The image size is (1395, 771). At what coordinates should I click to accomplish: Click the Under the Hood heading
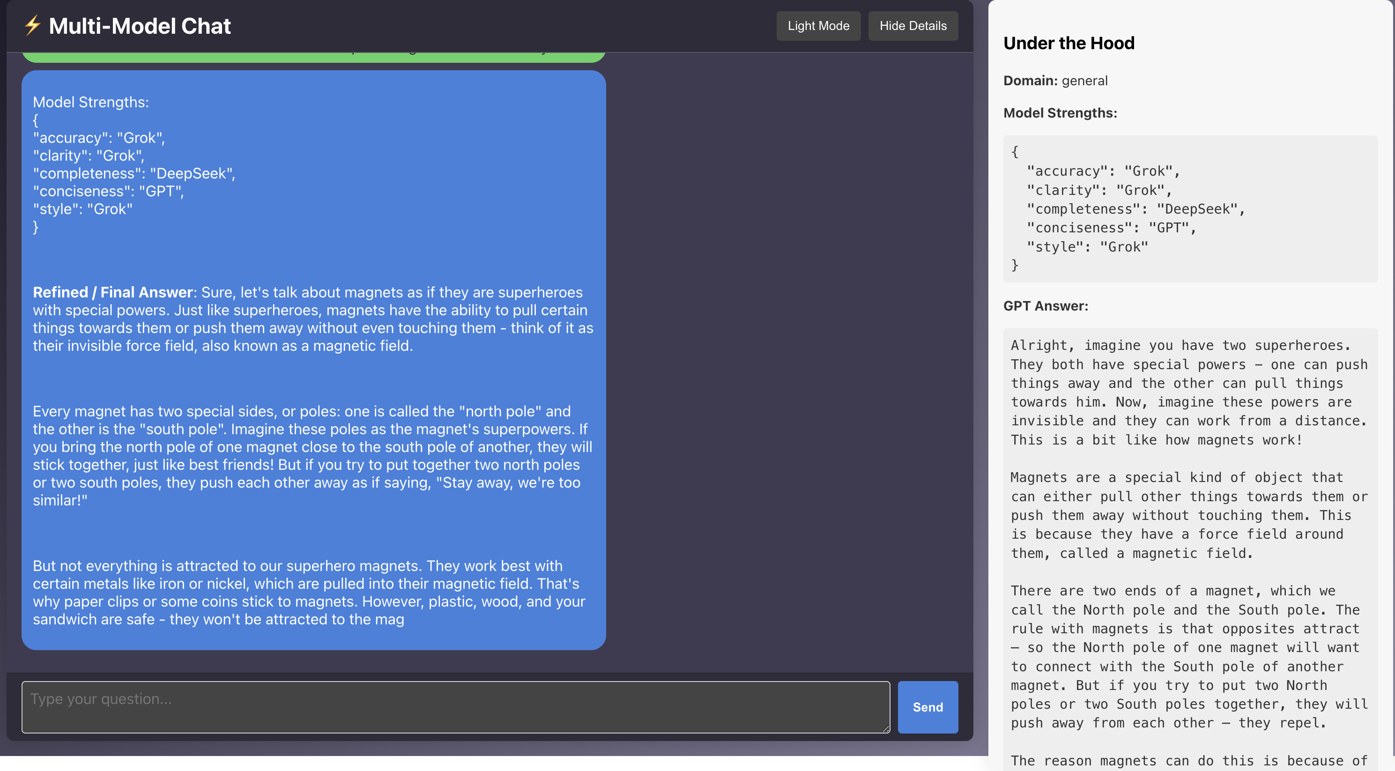[x=1069, y=43]
